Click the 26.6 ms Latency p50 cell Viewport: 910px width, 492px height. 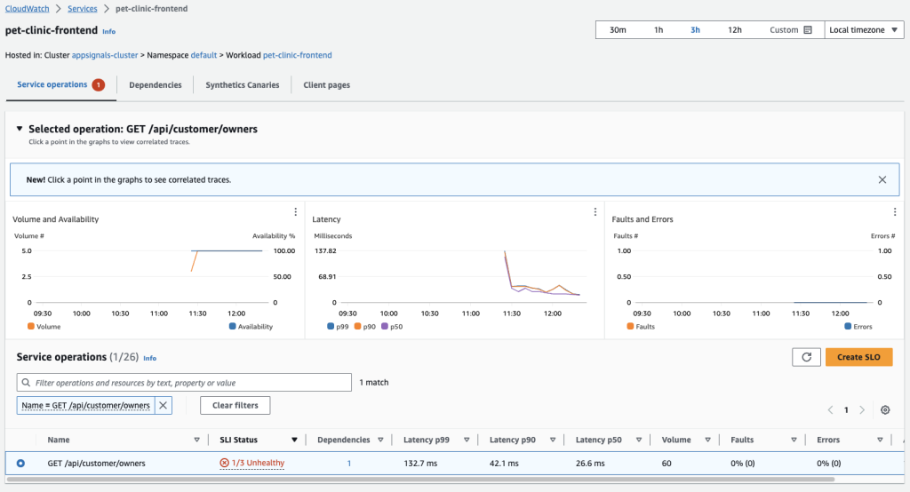(590, 463)
